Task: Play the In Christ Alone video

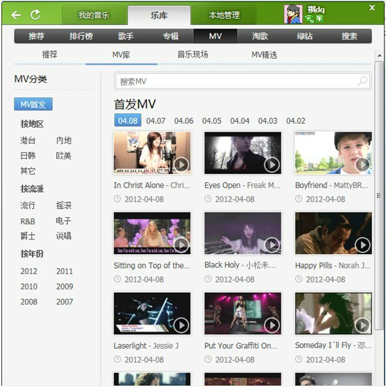Action: click(x=182, y=165)
